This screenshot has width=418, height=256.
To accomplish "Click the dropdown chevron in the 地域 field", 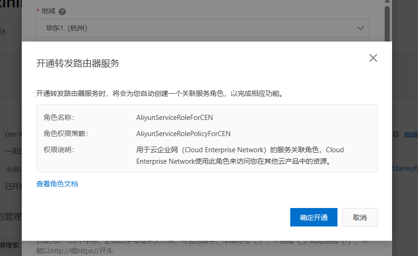I will [360, 28].
